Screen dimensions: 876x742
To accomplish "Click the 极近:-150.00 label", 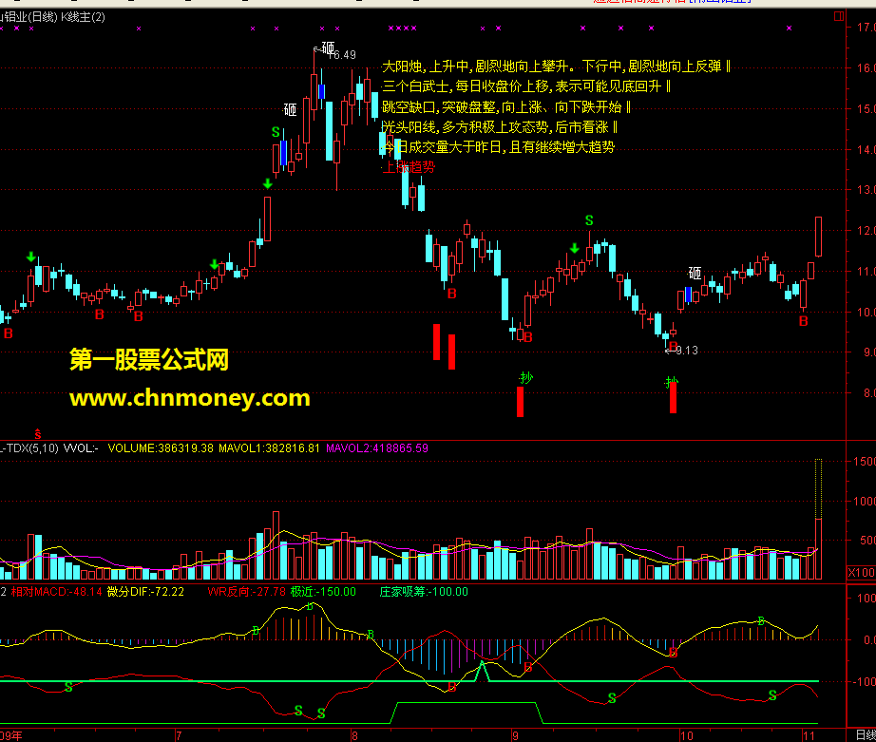I will pyautogui.click(x=323, y=592).
